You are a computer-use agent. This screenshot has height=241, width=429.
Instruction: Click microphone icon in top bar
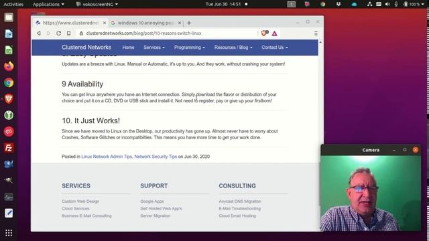[x=396, y=4]
